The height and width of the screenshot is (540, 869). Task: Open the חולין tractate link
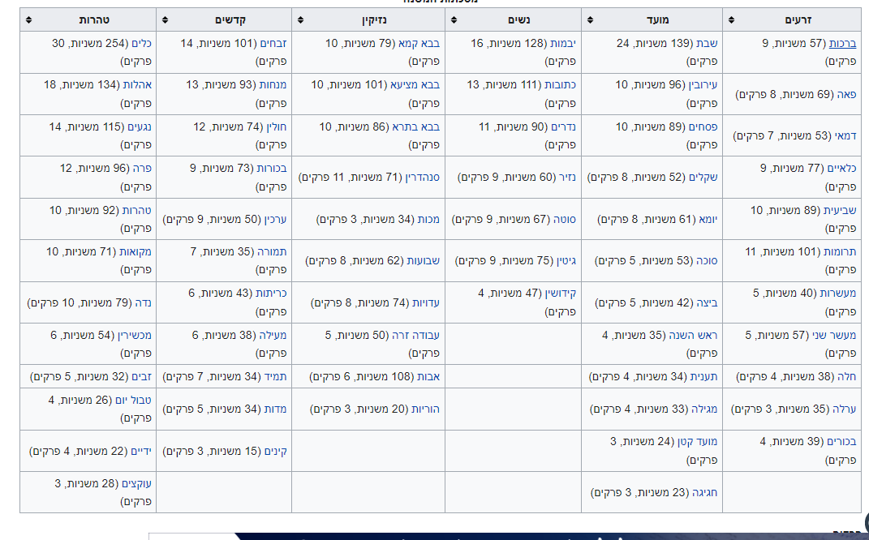(x=277, y=126)
